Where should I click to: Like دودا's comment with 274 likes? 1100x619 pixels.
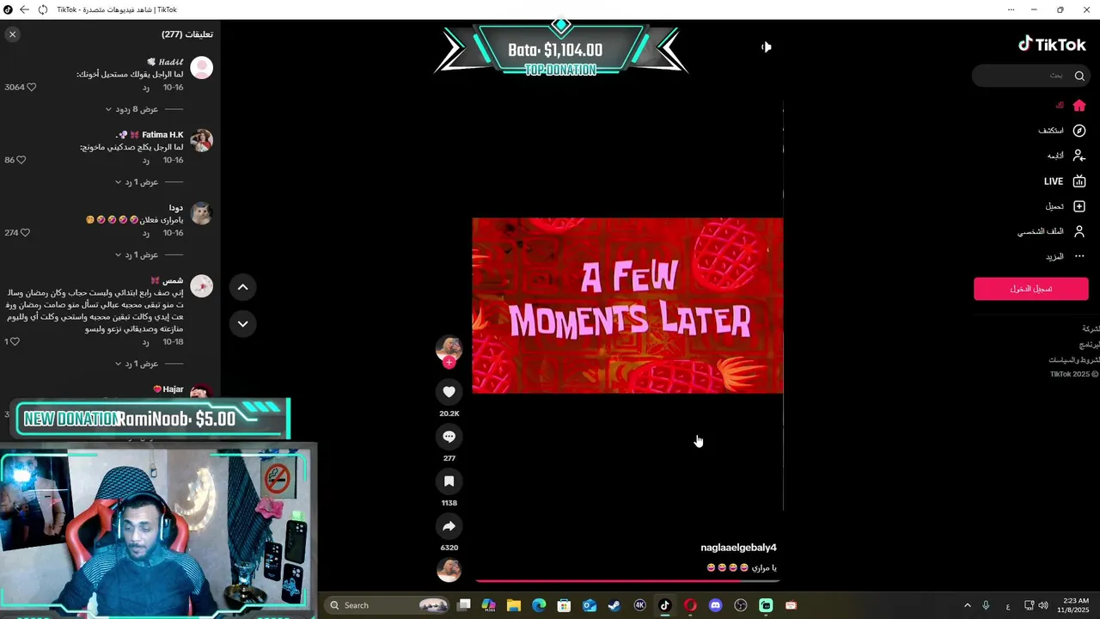(25, 233)
